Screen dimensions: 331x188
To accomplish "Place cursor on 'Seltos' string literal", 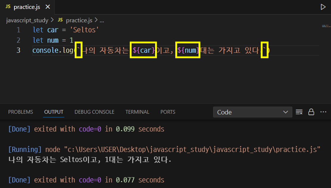I will pos(84,30).
